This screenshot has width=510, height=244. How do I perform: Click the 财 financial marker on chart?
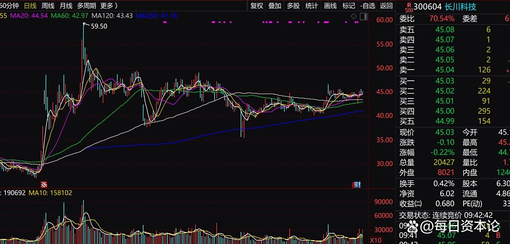click(x=357, y=184)
